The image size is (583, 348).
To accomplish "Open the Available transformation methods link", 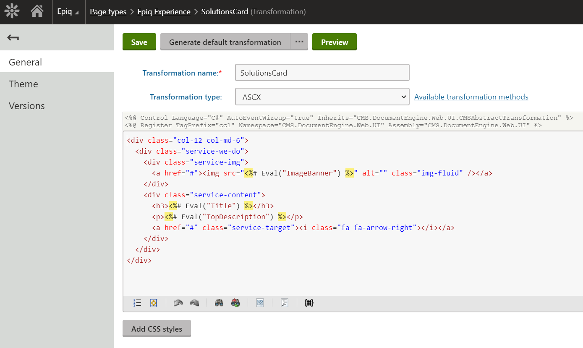I will (x=471, y=97).
